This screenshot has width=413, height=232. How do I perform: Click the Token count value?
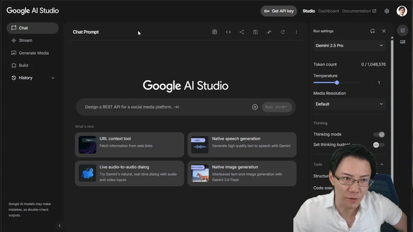[x=373, y=64]
